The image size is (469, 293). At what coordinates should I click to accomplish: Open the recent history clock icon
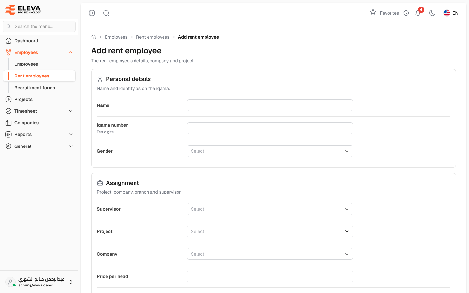(406, 13)
